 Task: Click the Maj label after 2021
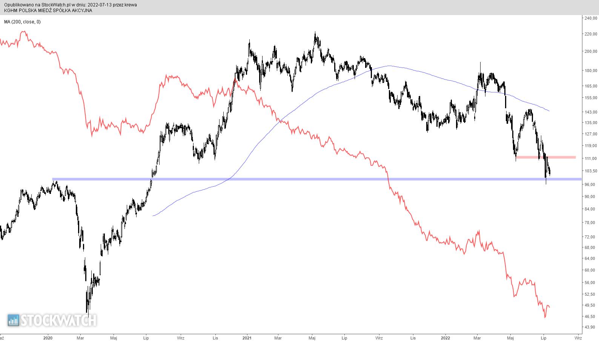coord(312,338)
